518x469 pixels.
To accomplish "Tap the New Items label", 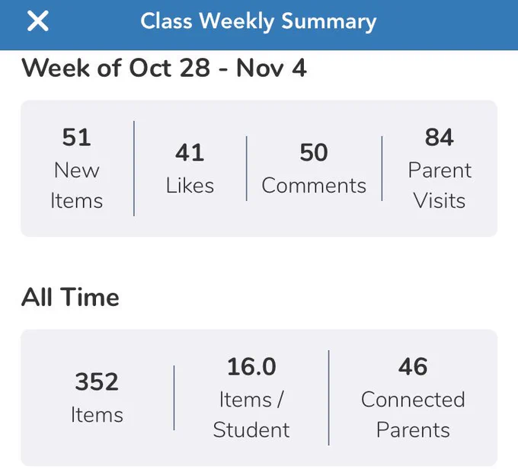I will 77,186.
